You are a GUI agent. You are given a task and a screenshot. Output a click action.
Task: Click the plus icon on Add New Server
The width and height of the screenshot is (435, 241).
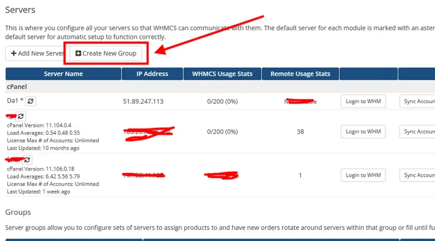coord(14,53)
